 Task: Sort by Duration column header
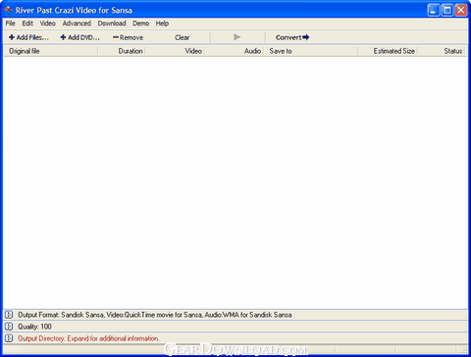[x=122, y=51]
